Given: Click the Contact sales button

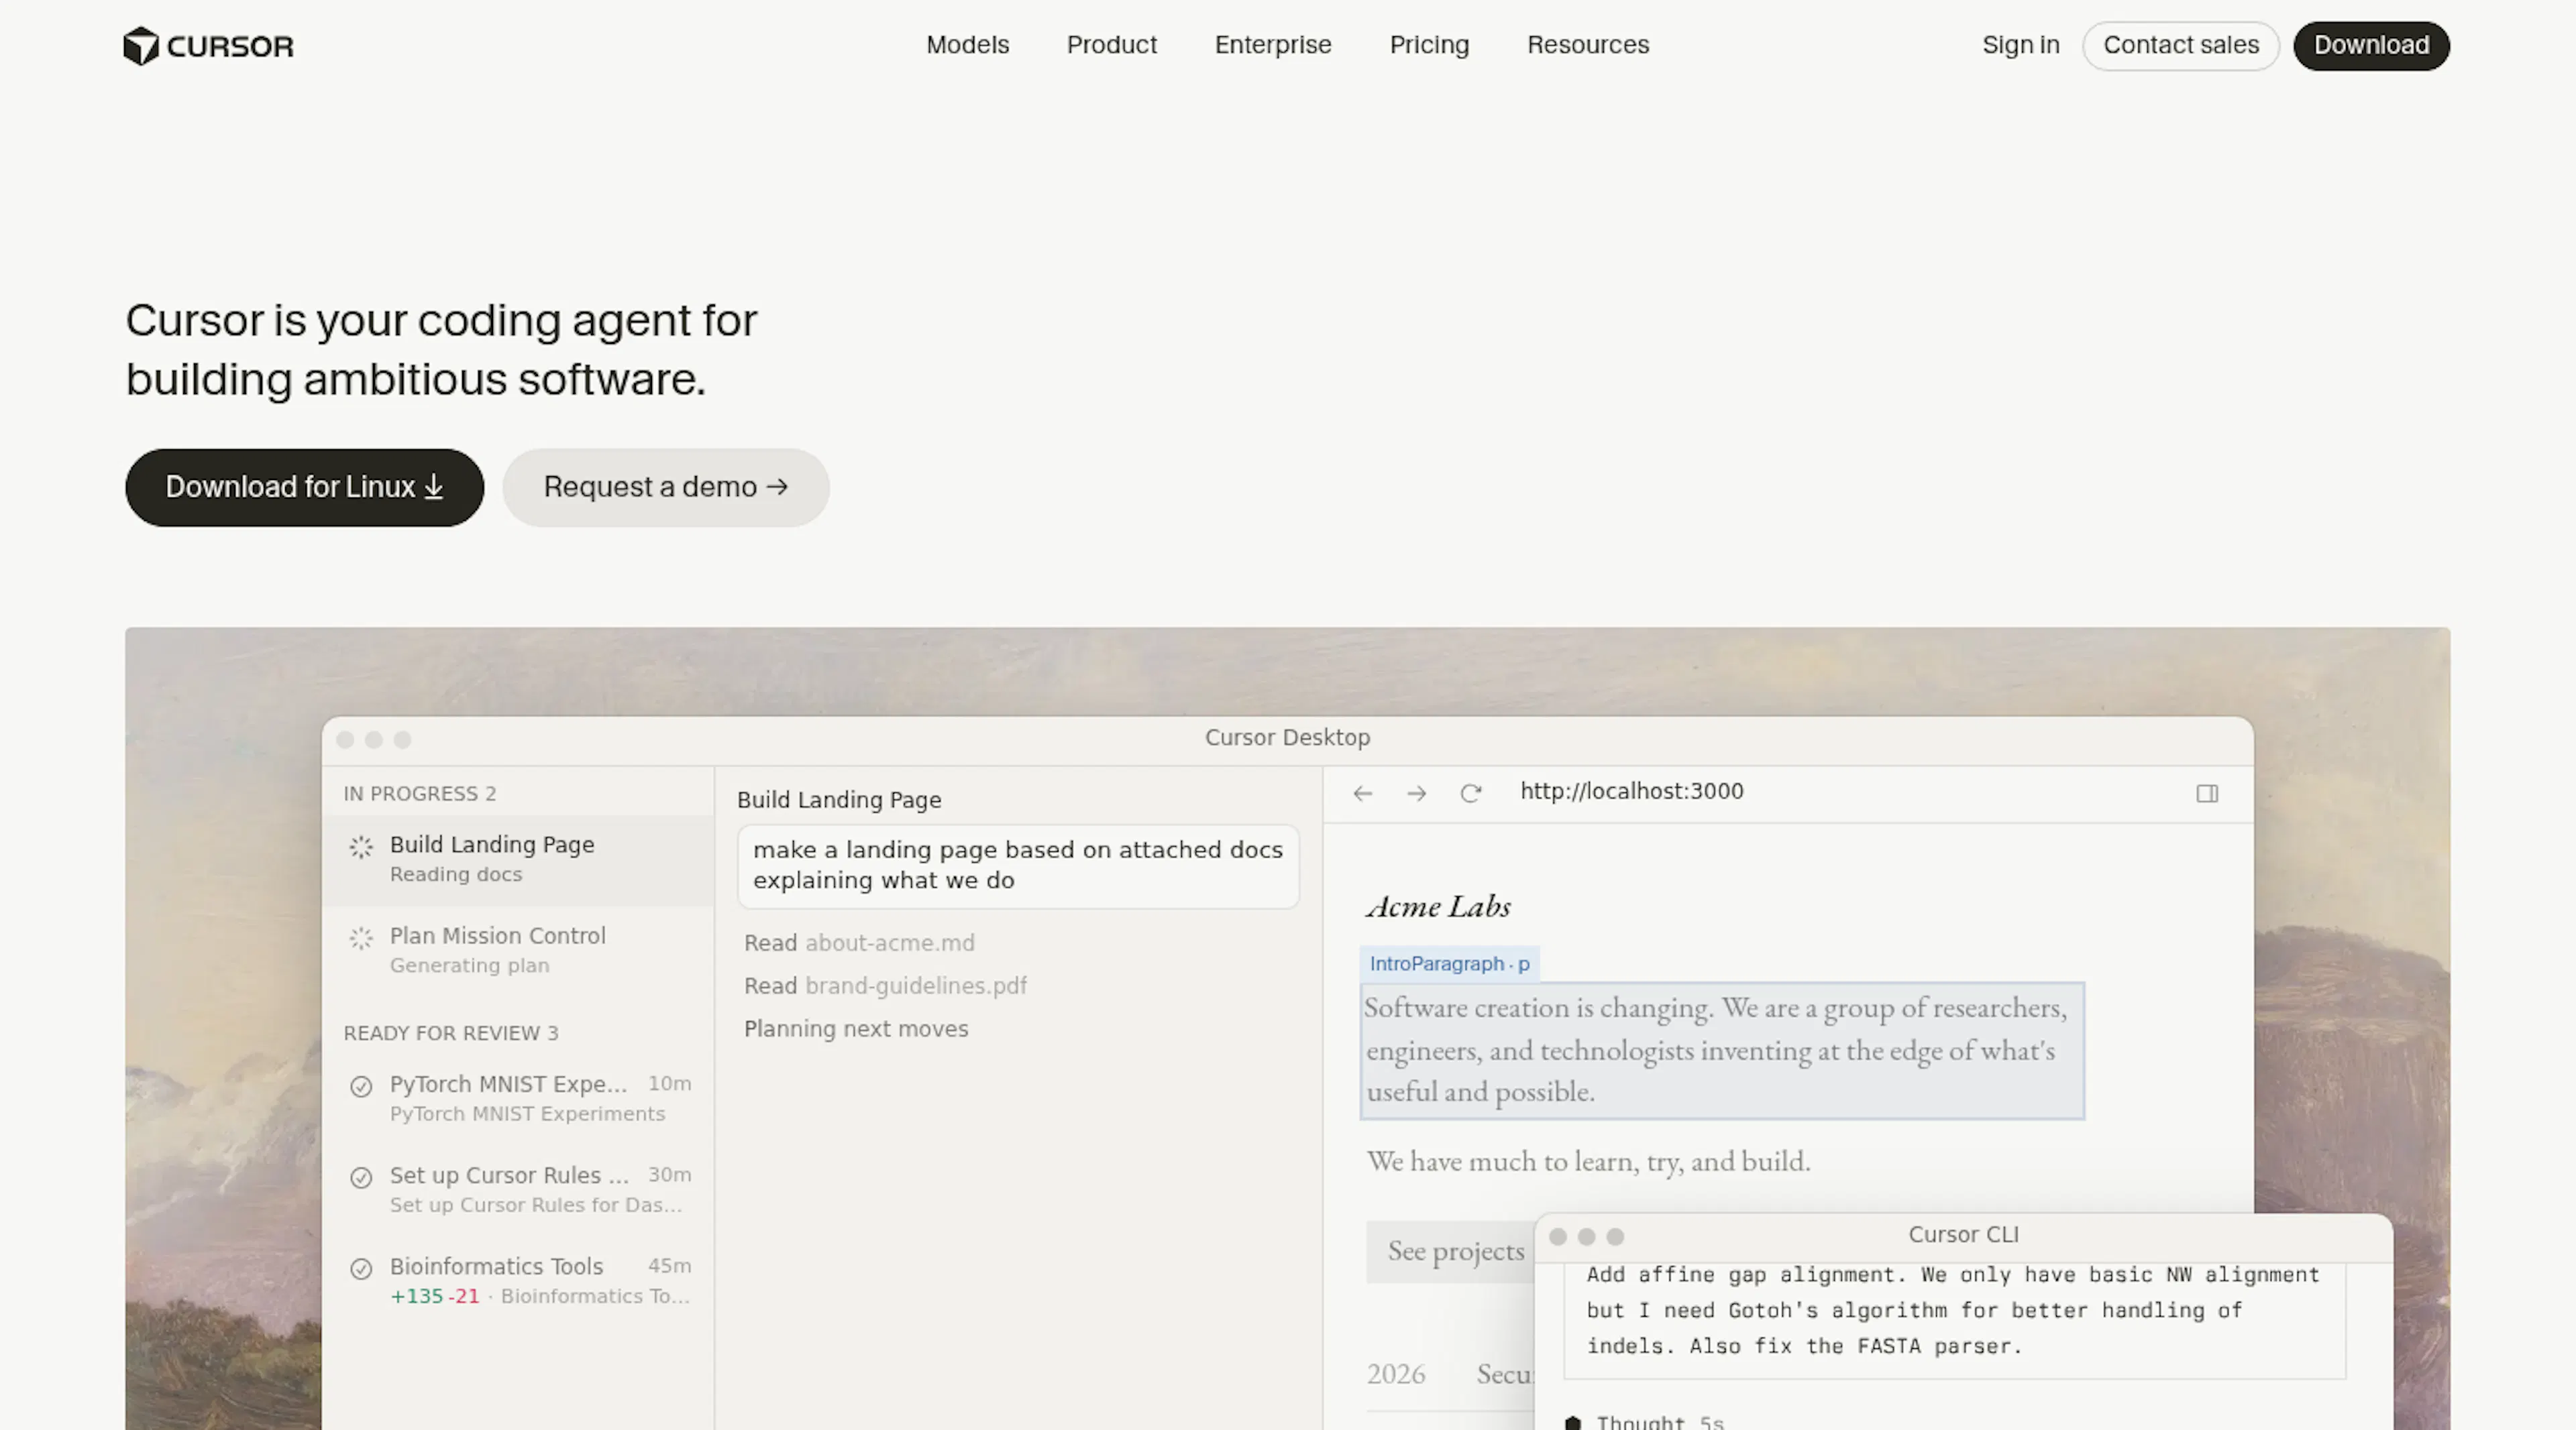Looking at the screenshot, I should (x=2180, y=45).
